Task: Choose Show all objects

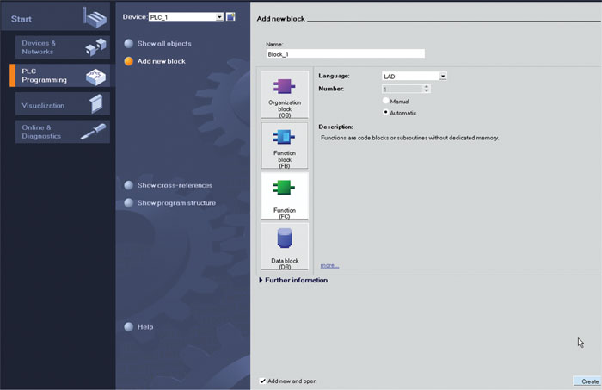Action: pyautogui.click(x=157, y=43)
